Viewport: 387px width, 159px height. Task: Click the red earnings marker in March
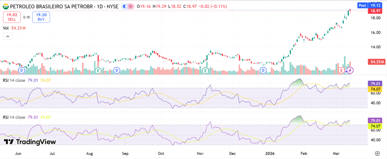click(342, 70)
